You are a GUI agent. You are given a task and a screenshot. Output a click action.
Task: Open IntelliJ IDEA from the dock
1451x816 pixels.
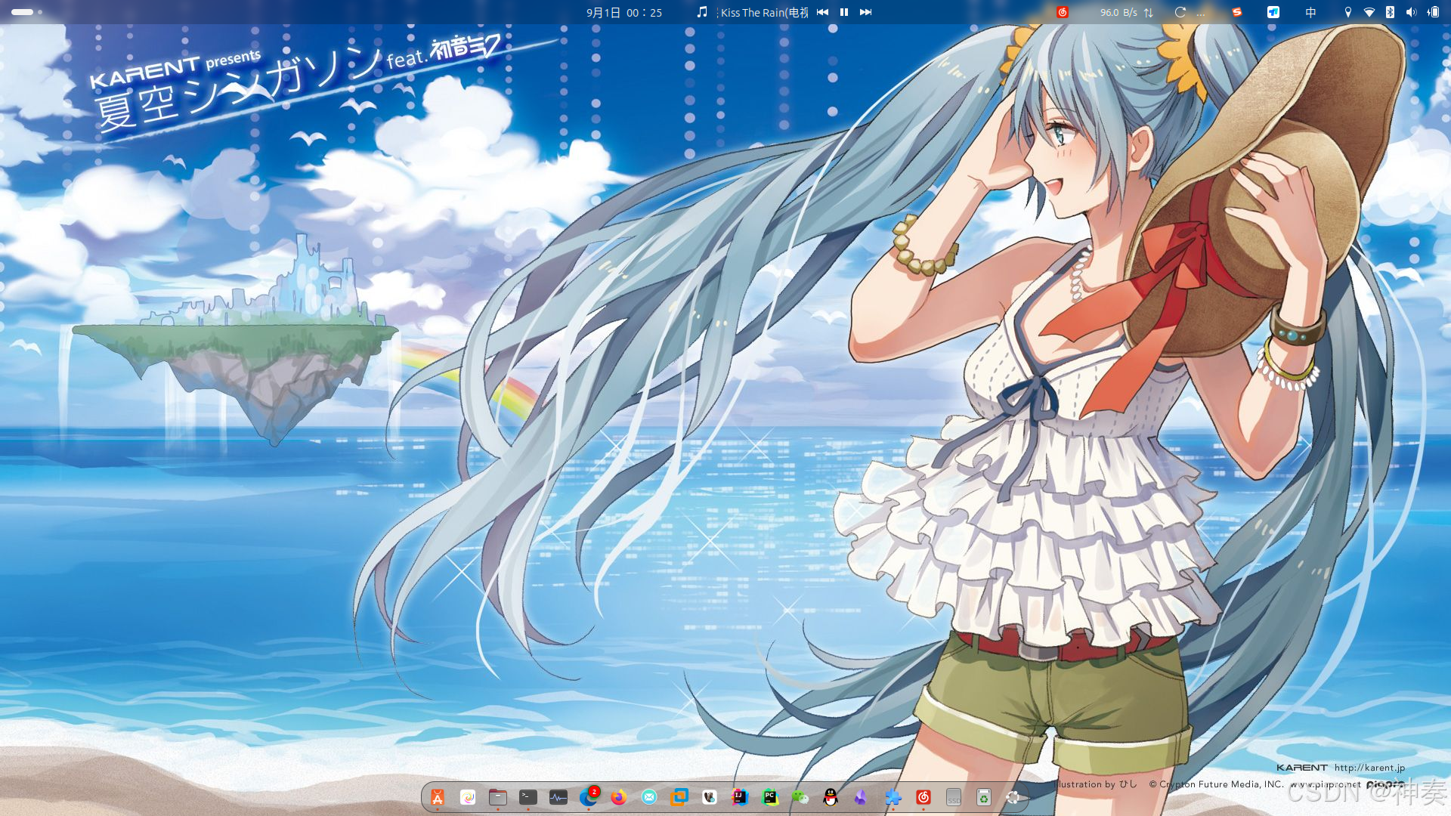(740, 797)
